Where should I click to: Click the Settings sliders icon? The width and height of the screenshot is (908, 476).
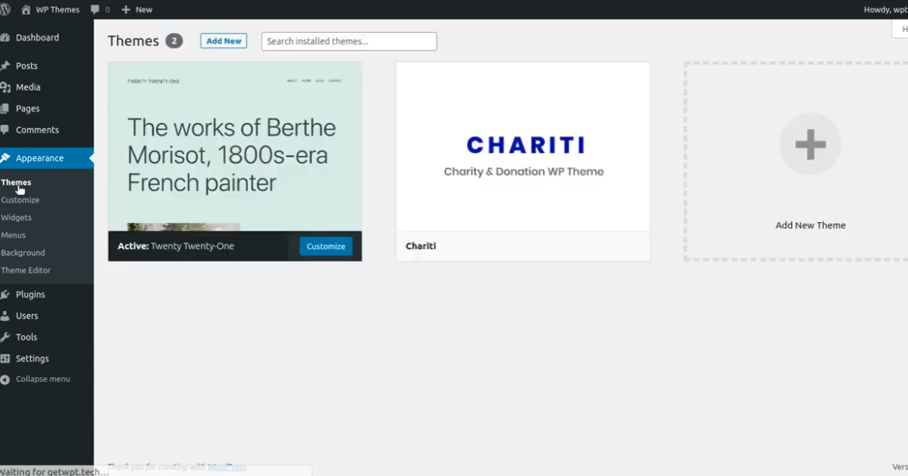5,358
